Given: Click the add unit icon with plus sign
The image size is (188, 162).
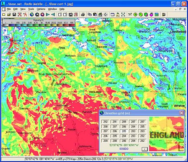Looking at the screenshot, I should click(x=25, y=15).
